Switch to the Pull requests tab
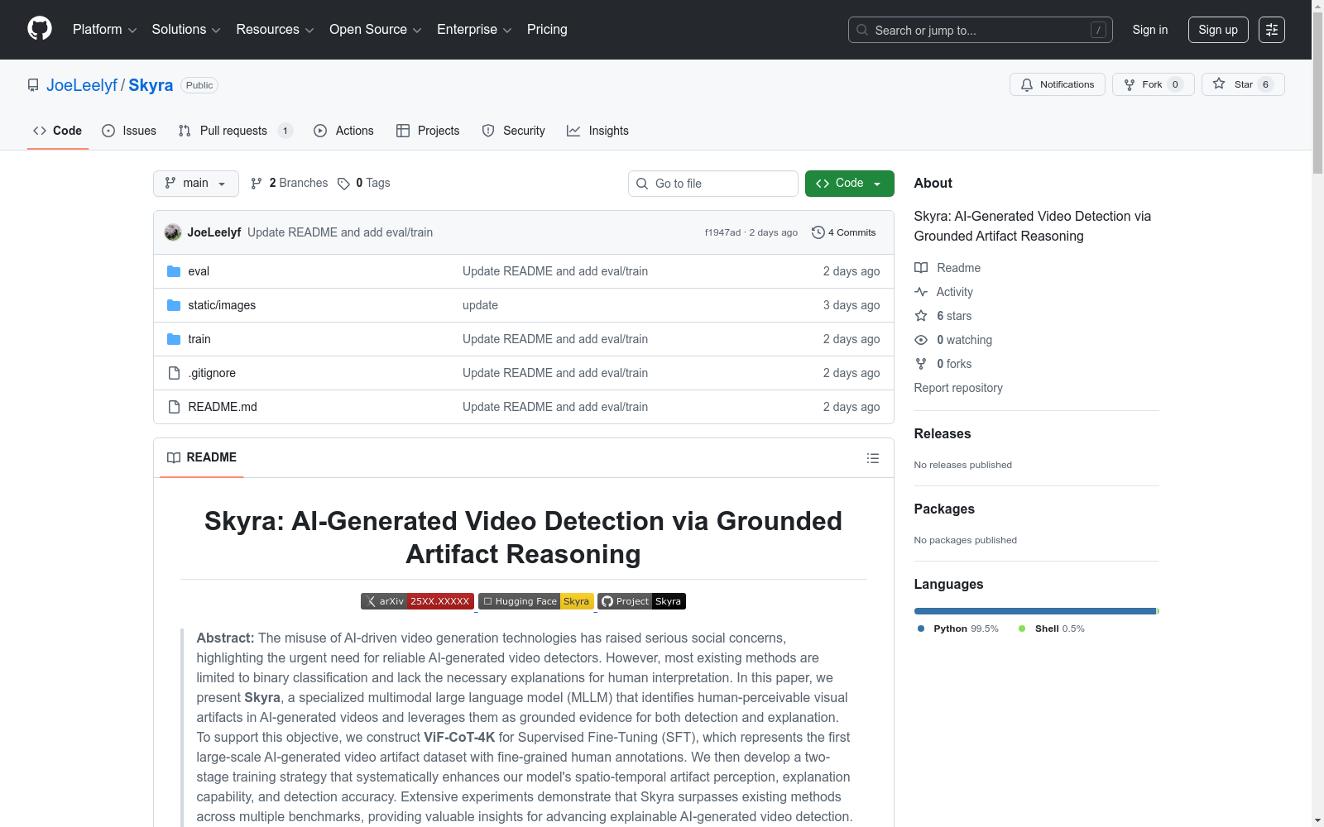The image size is (1324, 827). coord(236,131)
